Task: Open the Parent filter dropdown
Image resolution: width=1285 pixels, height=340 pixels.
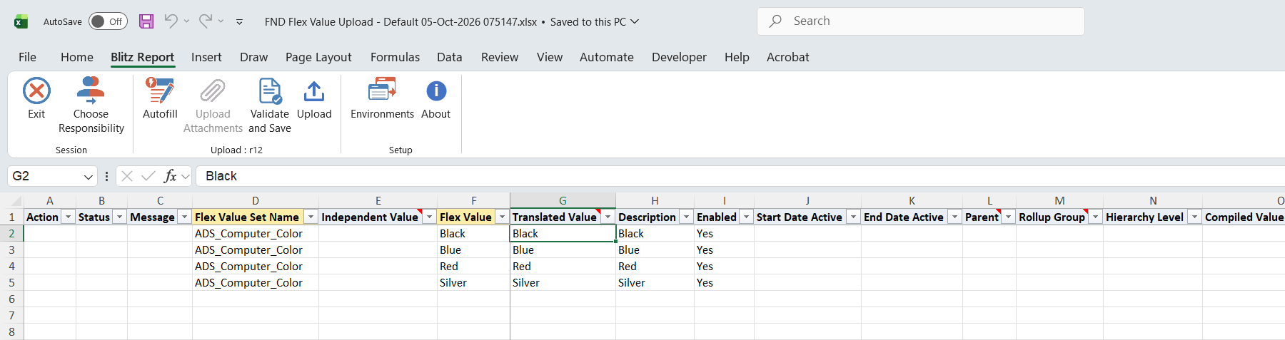Action: 1008,217
